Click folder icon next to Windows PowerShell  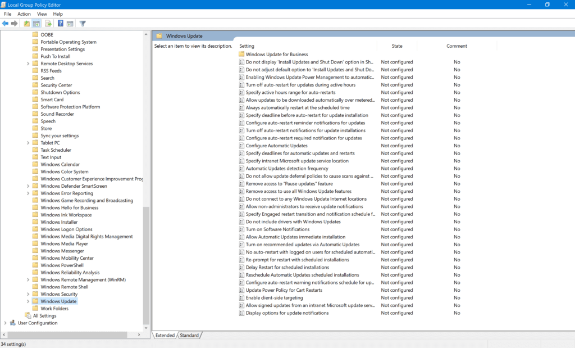coord(35,265)
